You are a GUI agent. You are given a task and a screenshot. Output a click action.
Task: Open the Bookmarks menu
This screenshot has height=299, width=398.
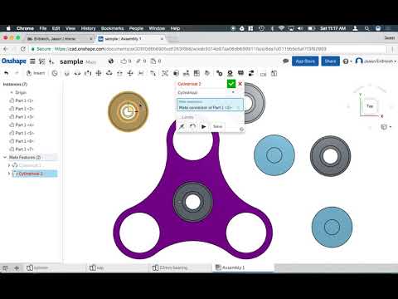tap(112, 28)
